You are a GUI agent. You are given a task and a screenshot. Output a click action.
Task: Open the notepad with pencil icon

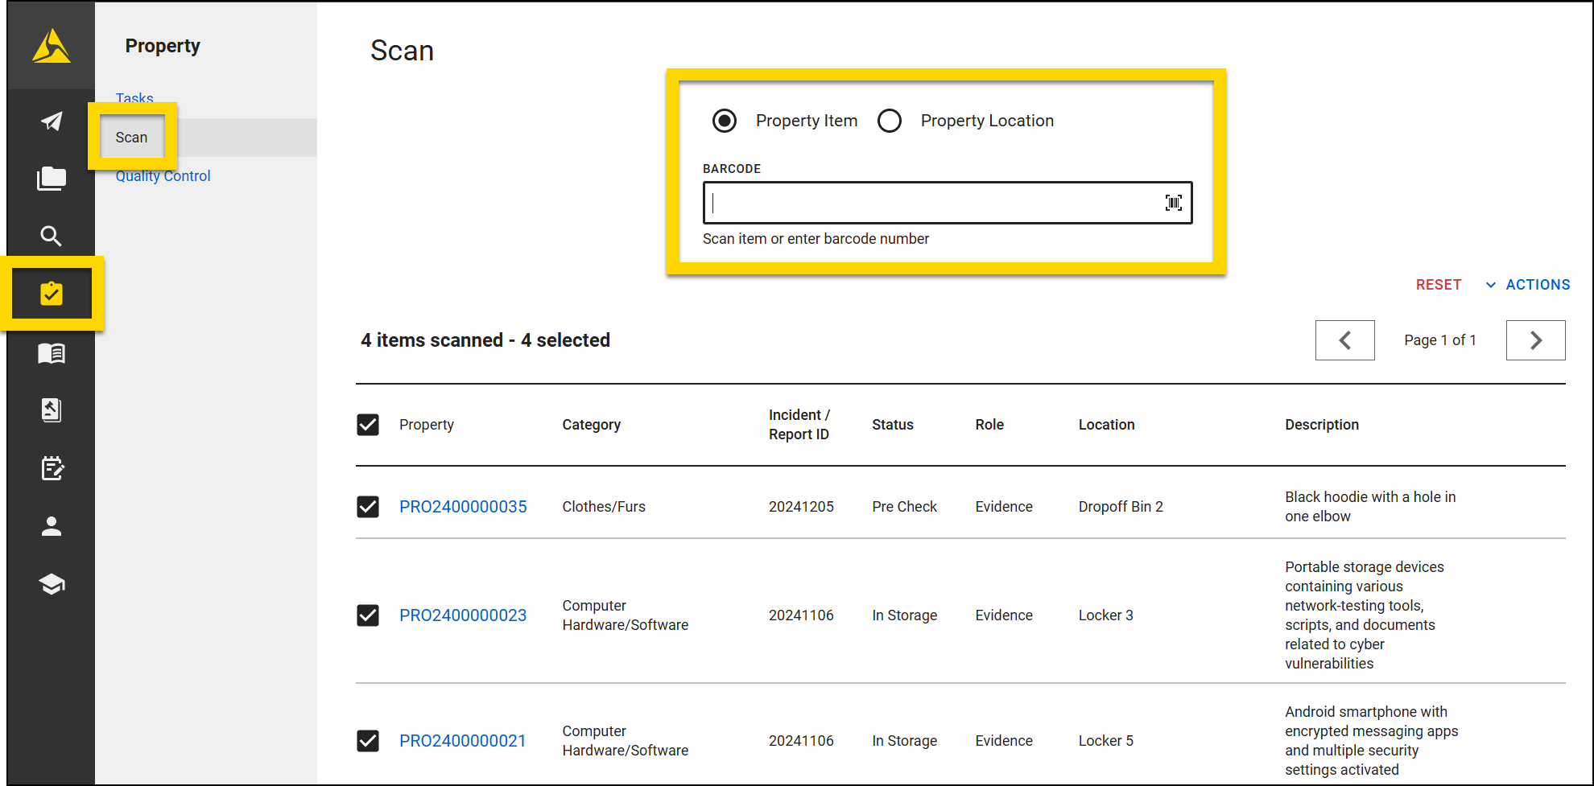(52, 468)
